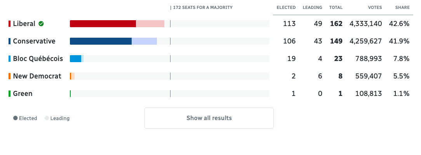Click the light blue Conservative leading bar
The image size is (421, 155).
point(144,41)
